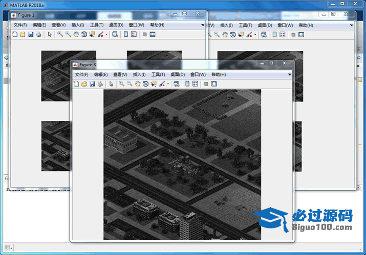Activate Zoom Out tool in Figure 3
This screenshot has width=366, height=255.
coord(130,84)
